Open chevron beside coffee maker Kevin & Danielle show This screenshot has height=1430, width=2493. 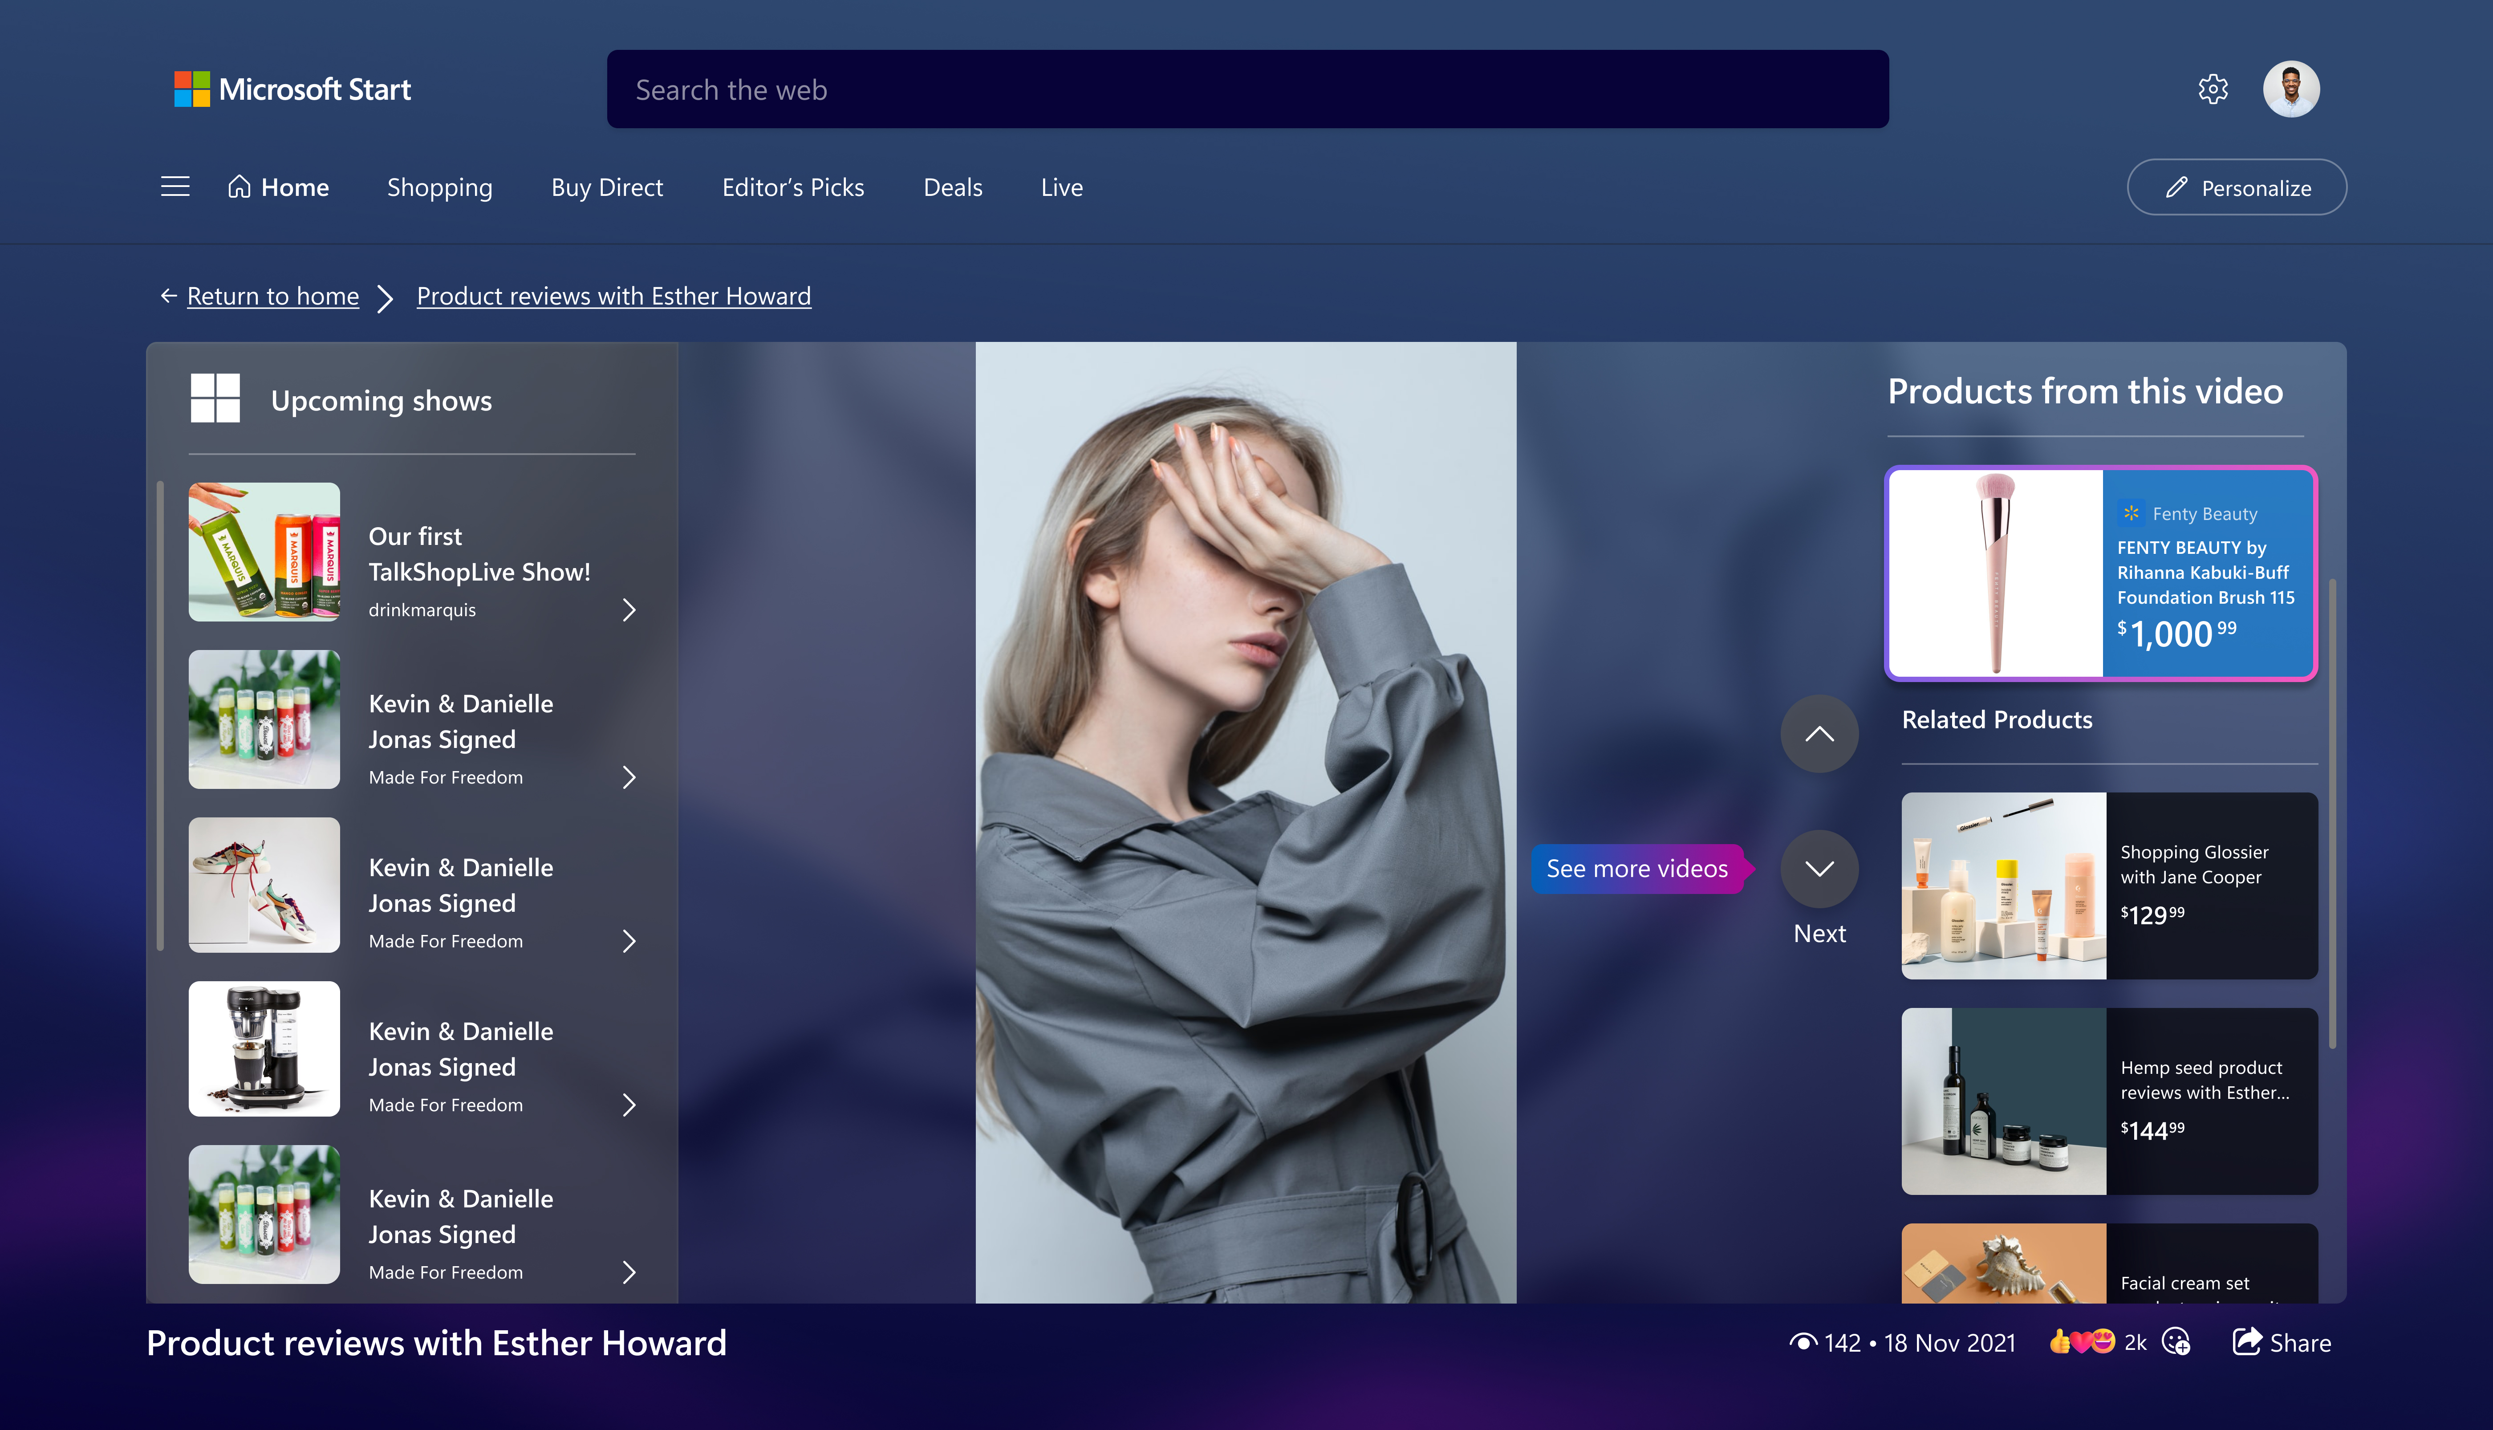pos(629,1105)
